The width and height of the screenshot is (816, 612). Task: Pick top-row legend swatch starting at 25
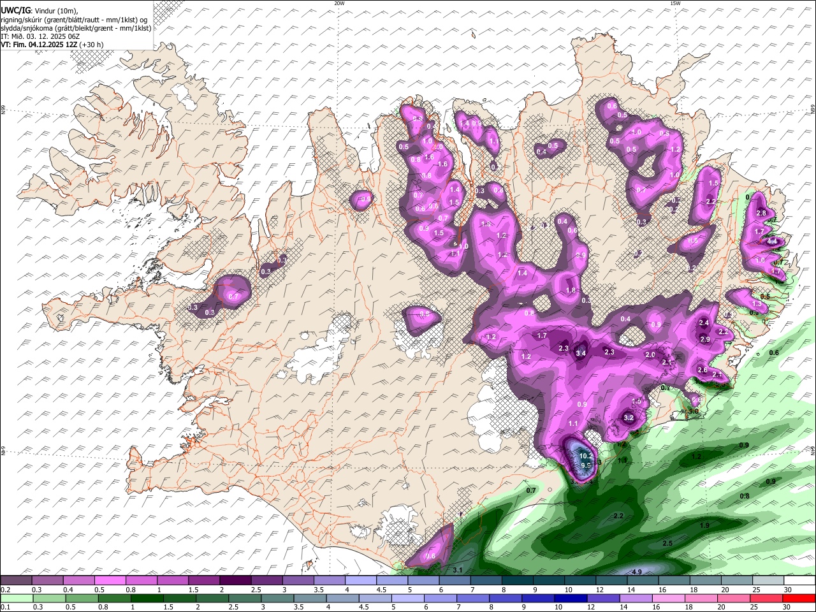pyautogui.click(x=768, y=581)
